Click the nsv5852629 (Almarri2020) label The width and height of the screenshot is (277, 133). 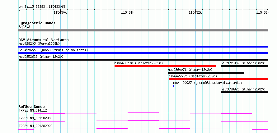pyautogui.click(x=41, y=57)
